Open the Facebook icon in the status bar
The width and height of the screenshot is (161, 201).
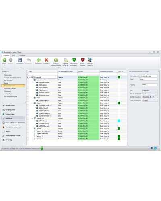tap(152, 148)
